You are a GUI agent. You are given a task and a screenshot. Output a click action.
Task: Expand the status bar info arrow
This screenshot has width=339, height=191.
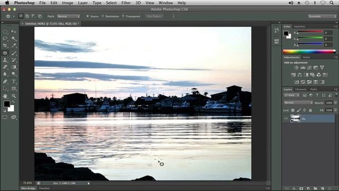click(88, 184)
